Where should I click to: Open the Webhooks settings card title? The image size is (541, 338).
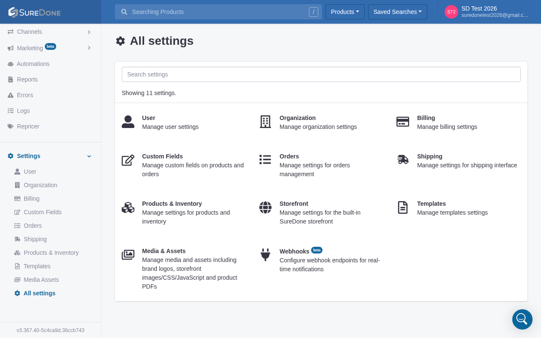click(x=294, y=251)
